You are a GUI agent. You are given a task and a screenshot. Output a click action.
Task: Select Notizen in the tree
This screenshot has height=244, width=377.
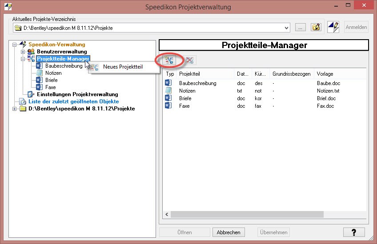(53, 73)
